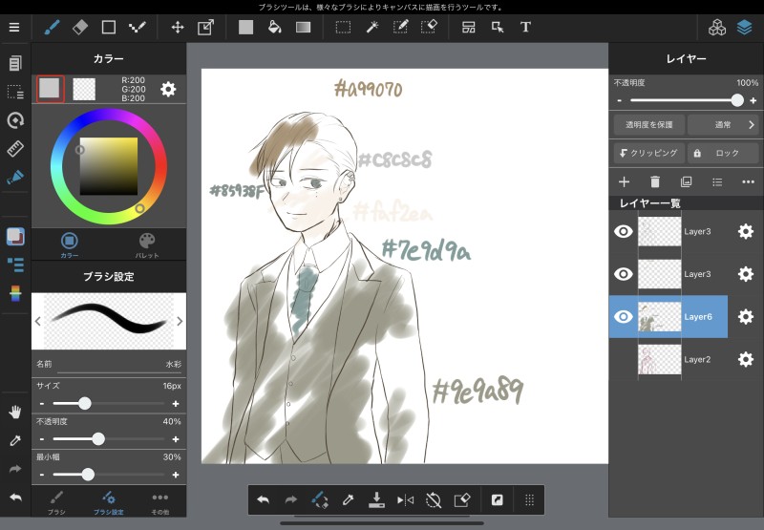Image resolution: width=764 pixels, height=530 pixels.
Task: Switch to the カラー color tab
Action: pos(69,245)
